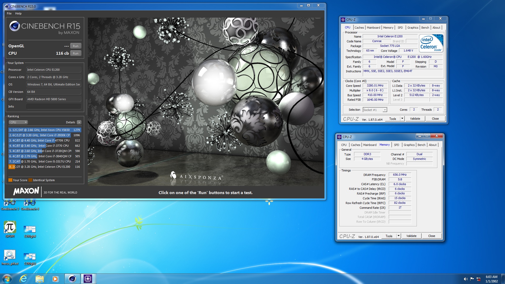This screenshot has width=505, height=284.
Task: Launch the GPUPI desktop icon
Action: click(x=10, y=229)
